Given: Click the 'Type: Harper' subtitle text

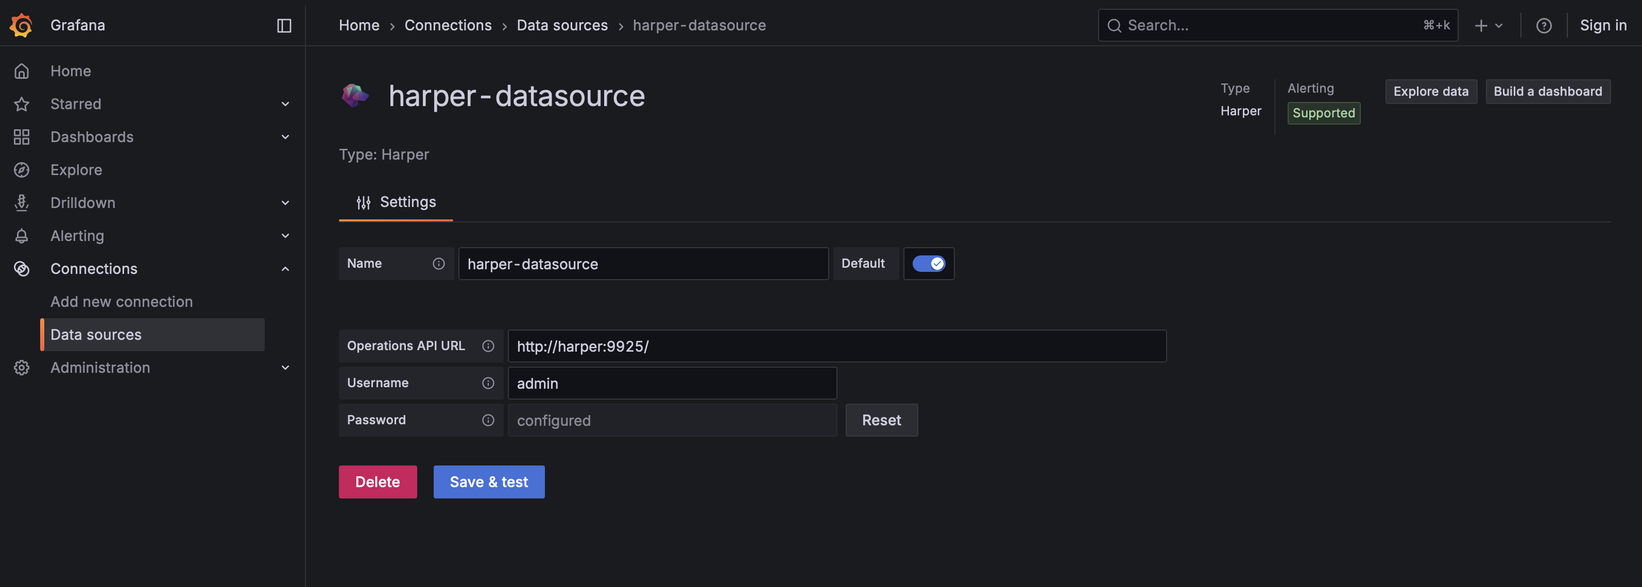Looking at the screenshot, I should pos(384,155).
